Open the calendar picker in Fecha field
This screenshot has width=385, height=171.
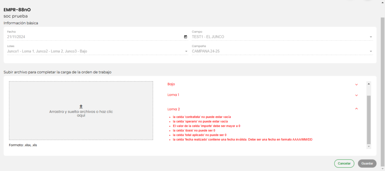185,37
